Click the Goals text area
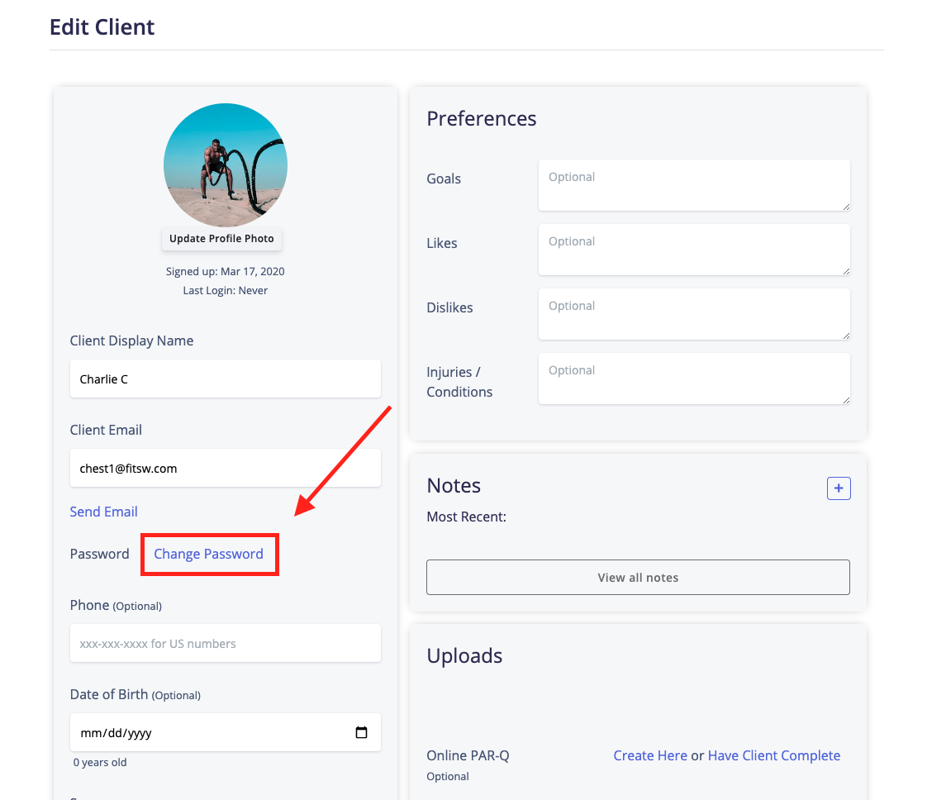The image size is (927, 800). (693, 184)
